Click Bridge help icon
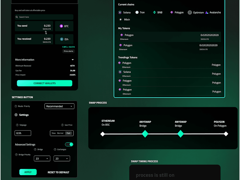240x180 pixels. 35,149
